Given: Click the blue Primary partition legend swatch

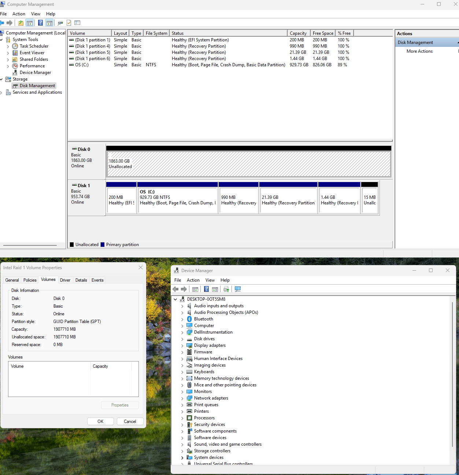Looking at the screenshot, I should pos(103,245).
